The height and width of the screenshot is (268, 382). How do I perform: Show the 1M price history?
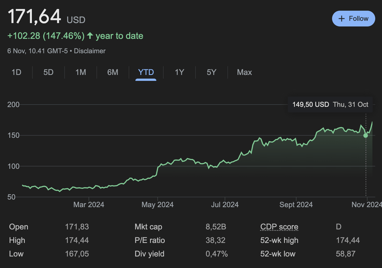pyautogui.click(x=81, y=72)
